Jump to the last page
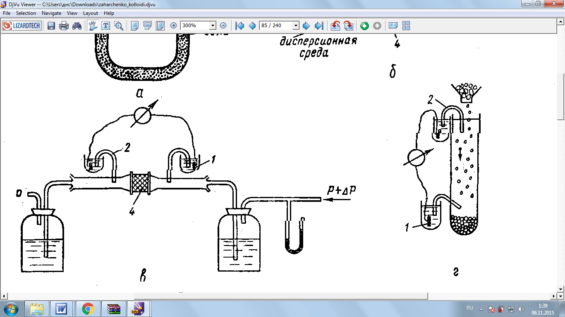Image resolution: width=565 pixels, height=317 pixels. [318, 26]
